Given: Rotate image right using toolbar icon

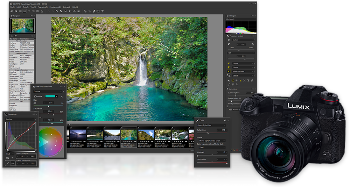Looking at the screenshot, I should pyautogui.click(x=74, y=11).
